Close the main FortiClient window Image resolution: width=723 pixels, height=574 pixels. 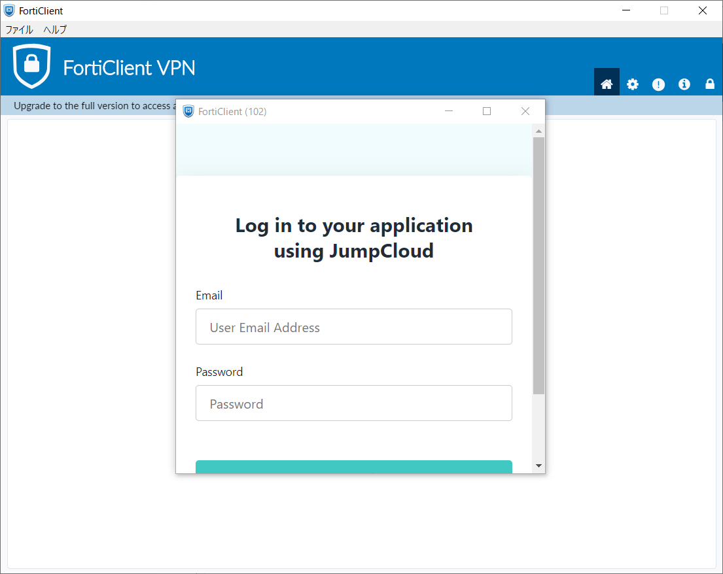tap(702, 10)
